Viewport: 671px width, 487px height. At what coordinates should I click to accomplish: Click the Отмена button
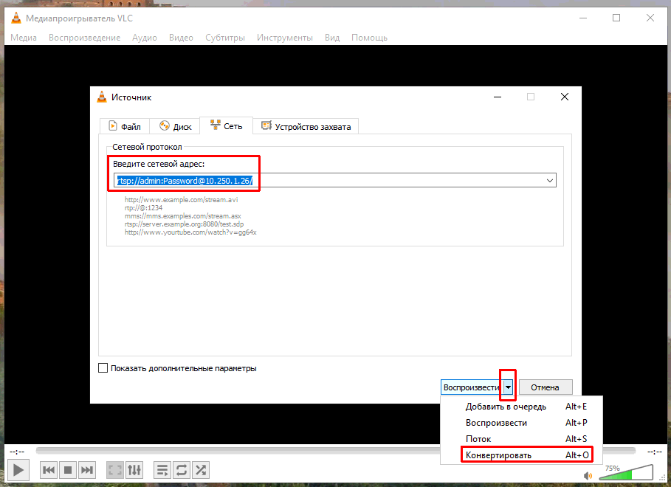pyautogui.click(x=546, y=387)
